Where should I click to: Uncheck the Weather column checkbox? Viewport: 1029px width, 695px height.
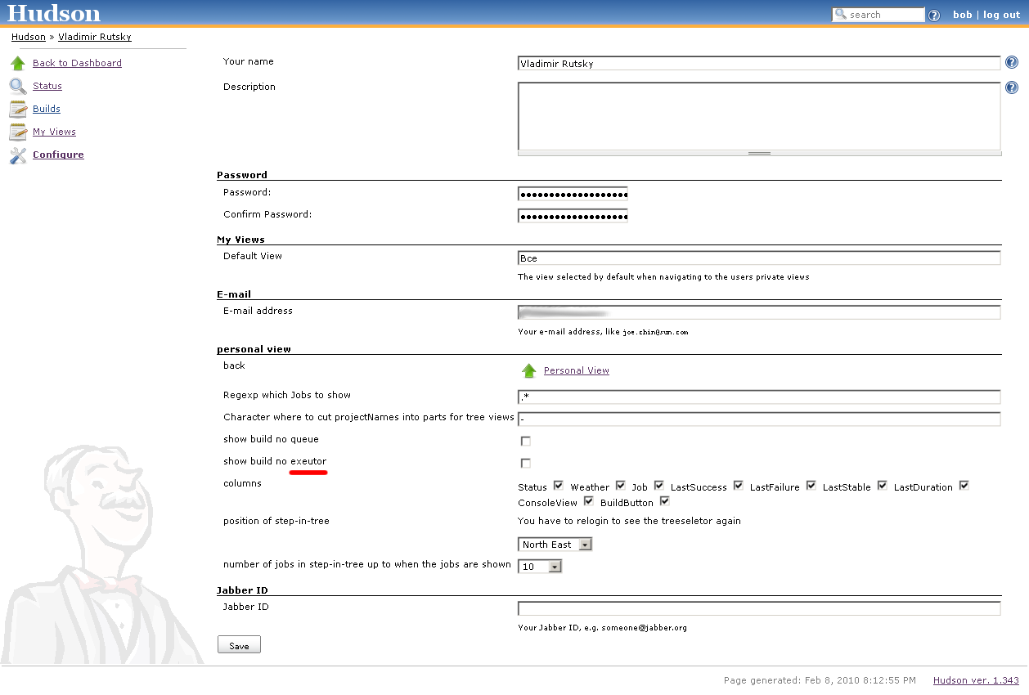(x=621, y=486)
